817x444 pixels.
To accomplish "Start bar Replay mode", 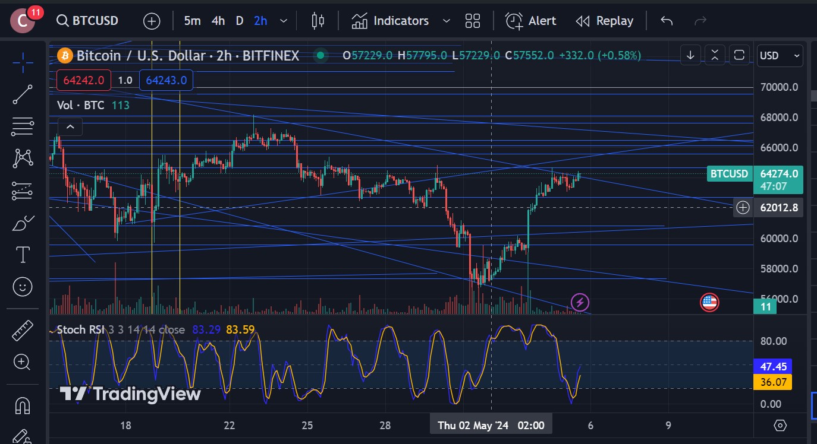I will click(x=605, y=21).
